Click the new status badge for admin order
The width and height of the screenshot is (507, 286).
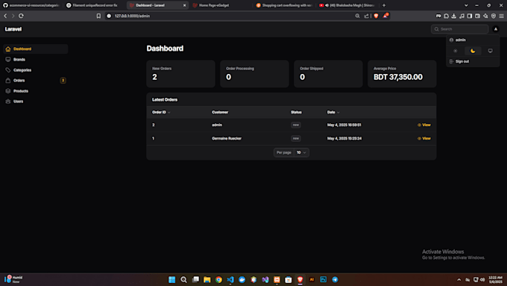(x=295, y=125)
